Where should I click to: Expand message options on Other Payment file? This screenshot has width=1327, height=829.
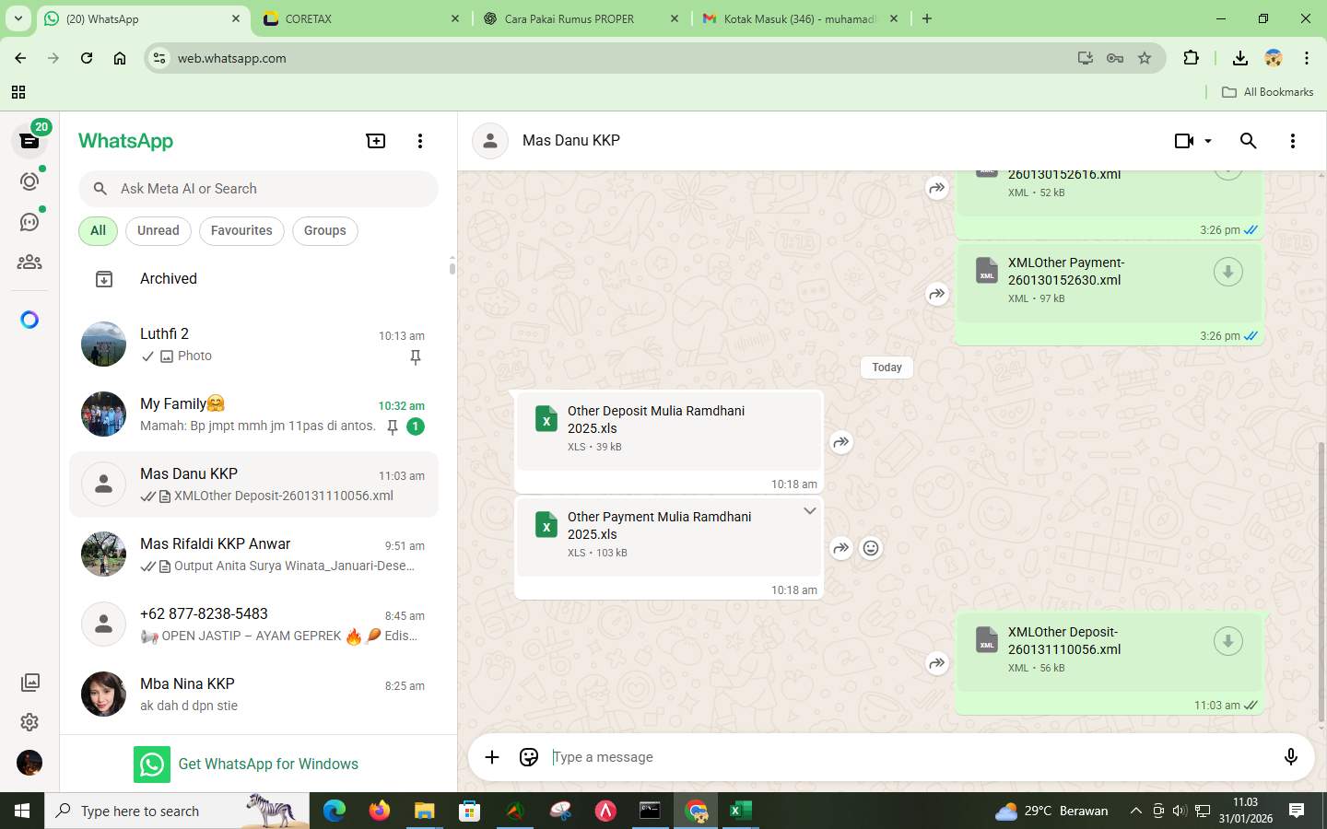809,510
